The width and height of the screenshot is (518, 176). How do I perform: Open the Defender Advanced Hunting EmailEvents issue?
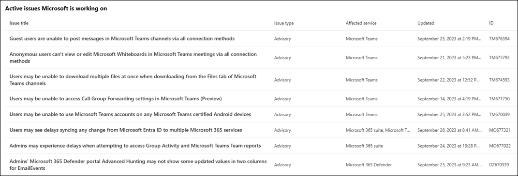[138, 165]
